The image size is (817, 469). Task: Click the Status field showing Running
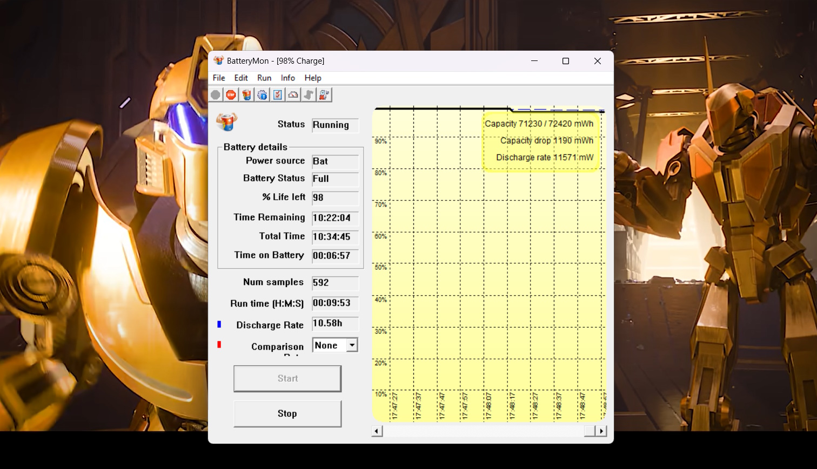pos(335,125)
